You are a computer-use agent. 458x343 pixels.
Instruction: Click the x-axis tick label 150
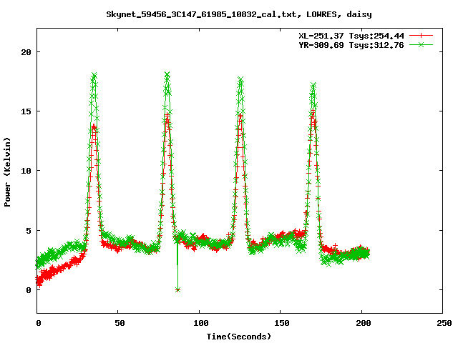pyautogui.click(x=282, y=323)
